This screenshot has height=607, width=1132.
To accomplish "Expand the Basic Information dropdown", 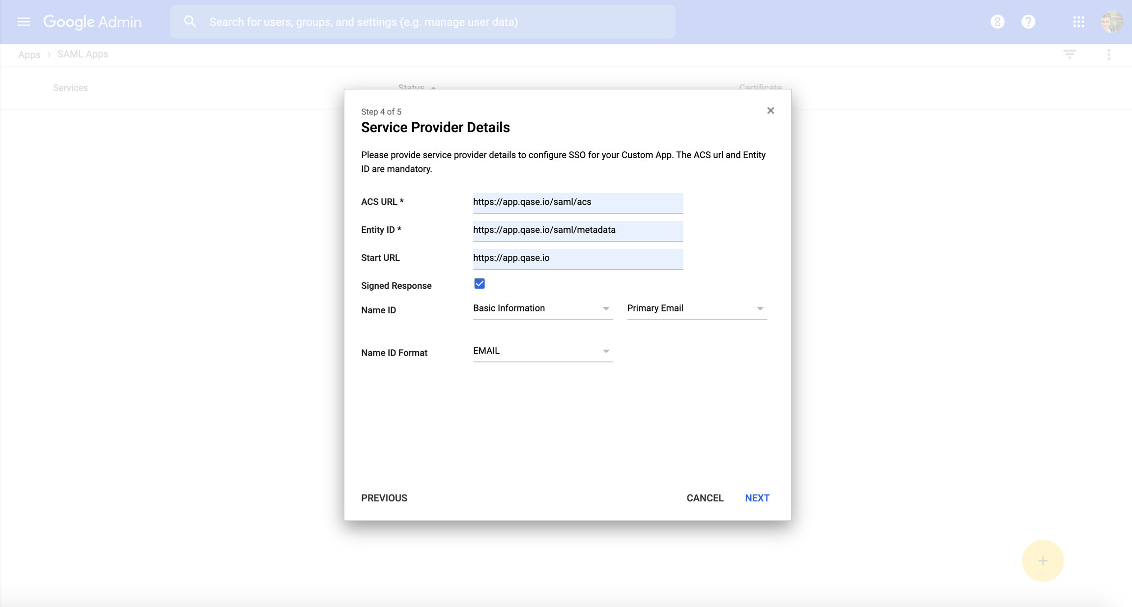I will (542, 308).
